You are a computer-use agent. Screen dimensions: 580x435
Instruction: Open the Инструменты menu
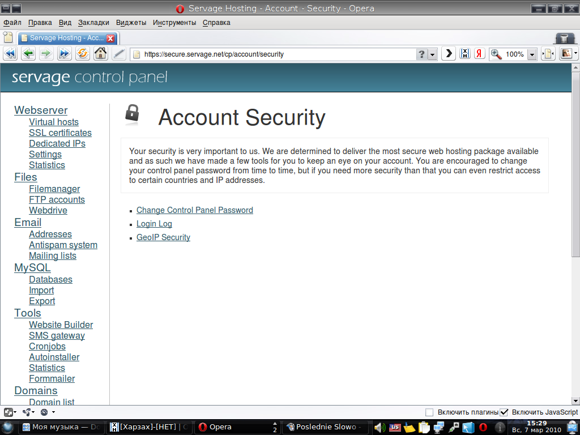(174, 23)
